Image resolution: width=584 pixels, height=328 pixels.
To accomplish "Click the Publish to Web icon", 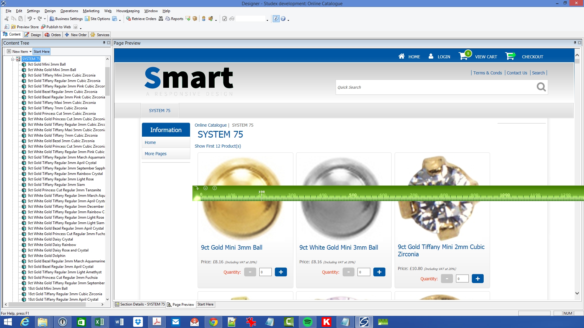I will tap(43, 27).
